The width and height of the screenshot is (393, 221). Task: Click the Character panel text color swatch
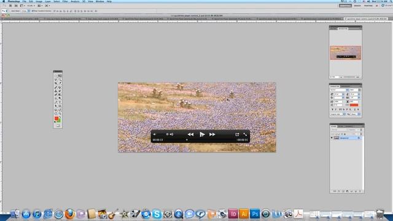(x=354, y=105)
